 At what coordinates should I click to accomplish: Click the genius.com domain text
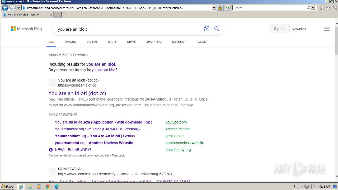(175, 136)
